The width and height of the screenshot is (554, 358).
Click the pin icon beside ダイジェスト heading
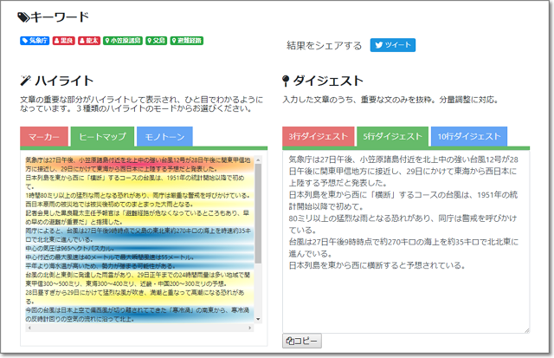click(x=287, y=81)
